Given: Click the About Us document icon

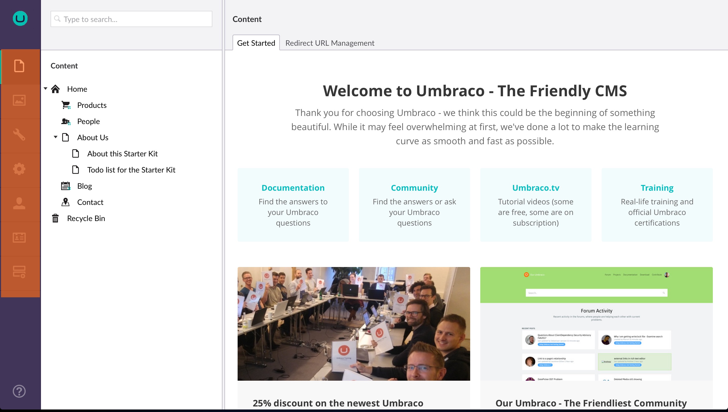Looking at the screenshot, I should click(66, 137).
